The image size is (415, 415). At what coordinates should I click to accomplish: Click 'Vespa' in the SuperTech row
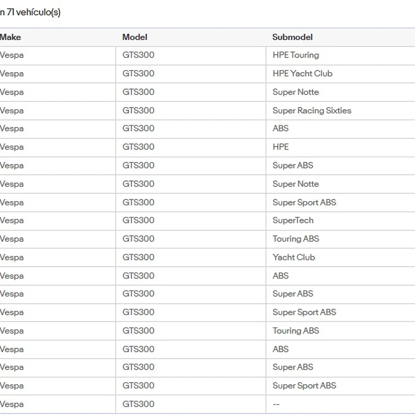coord(12,220)
